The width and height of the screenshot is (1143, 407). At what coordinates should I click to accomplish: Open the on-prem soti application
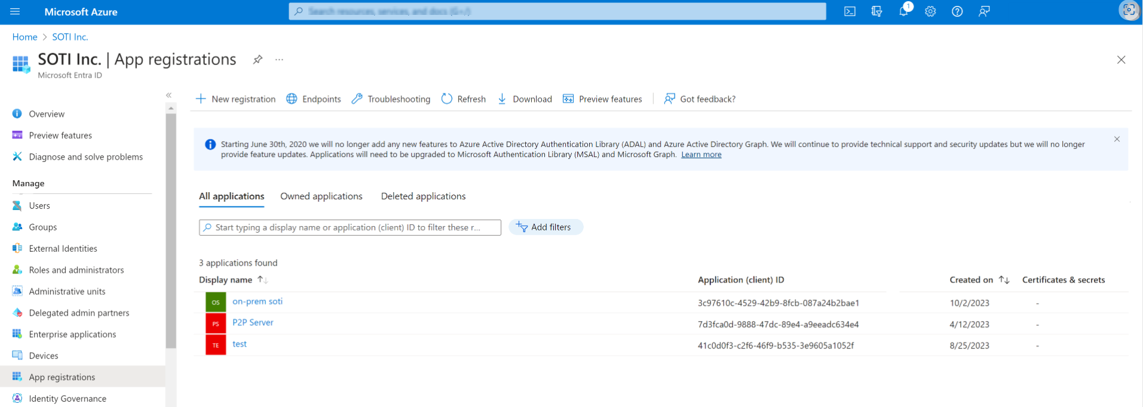(258, 301)
